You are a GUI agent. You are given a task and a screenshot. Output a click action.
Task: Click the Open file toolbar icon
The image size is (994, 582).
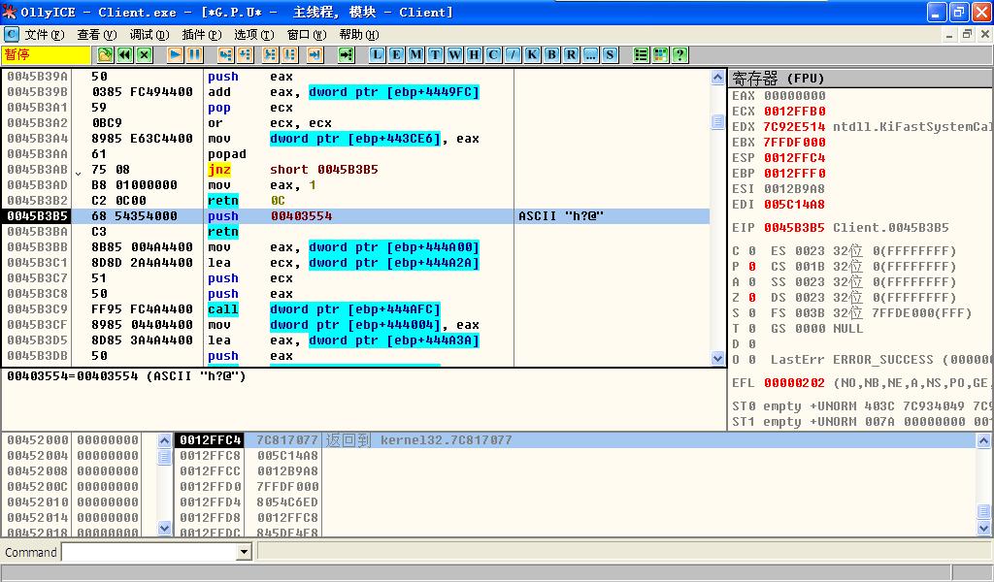click(x=105, y=55)
